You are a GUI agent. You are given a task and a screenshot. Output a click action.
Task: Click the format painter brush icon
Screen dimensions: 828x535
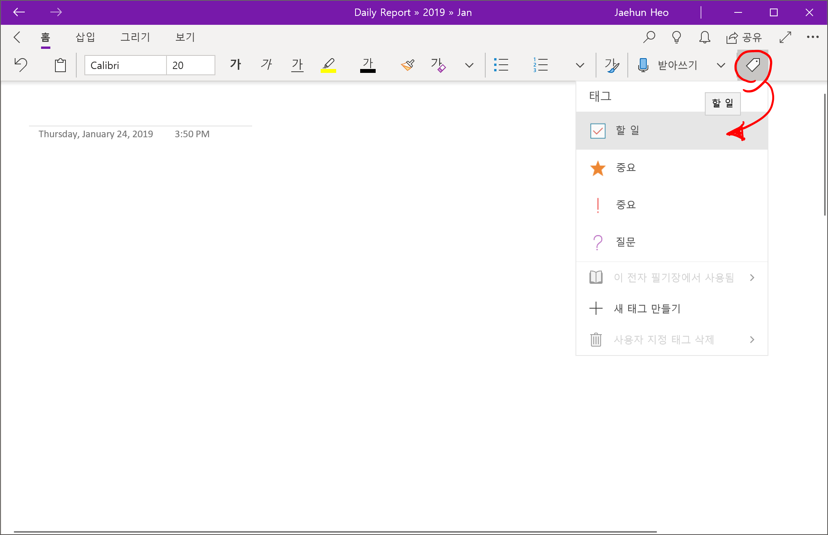[407, 65]
